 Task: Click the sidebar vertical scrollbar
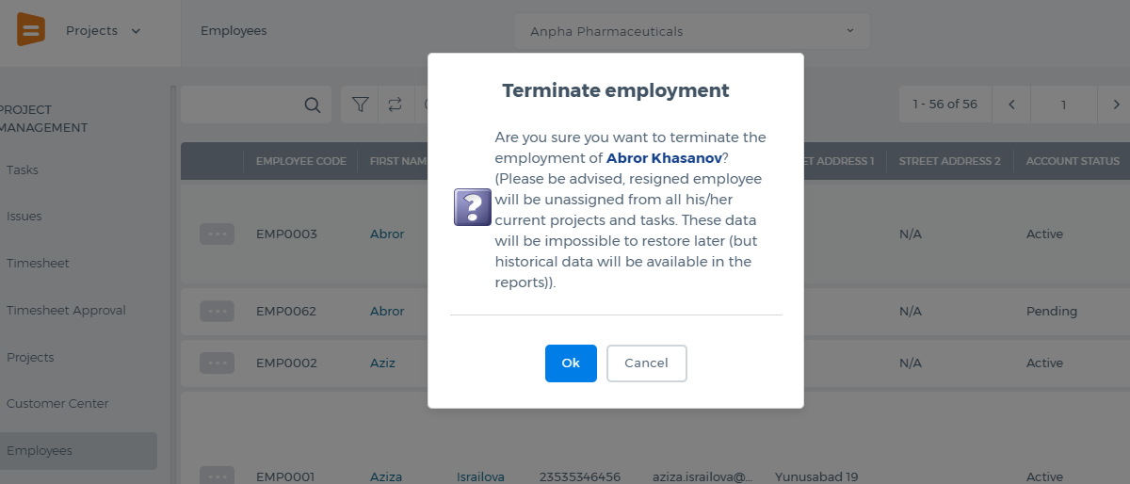point(172,282)
